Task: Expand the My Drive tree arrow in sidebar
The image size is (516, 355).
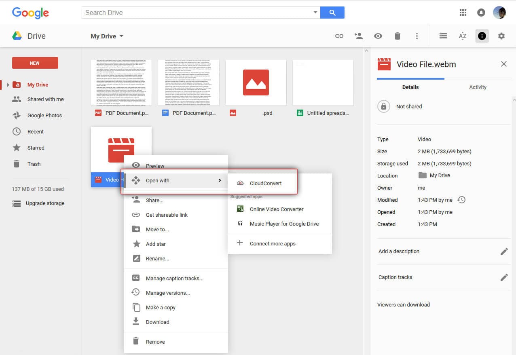Action: [x=8, y=85]
